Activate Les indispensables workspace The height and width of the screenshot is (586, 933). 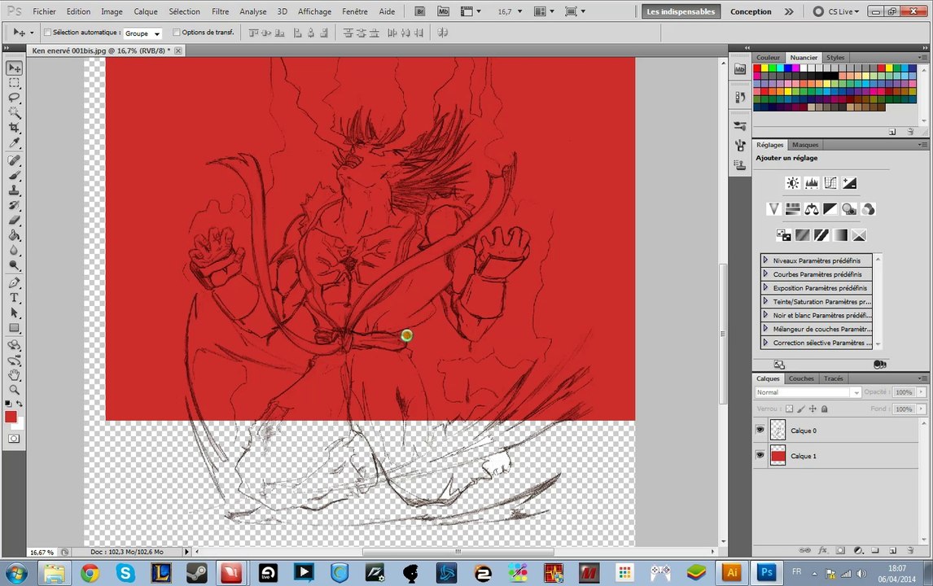click(x=681, y=11)
